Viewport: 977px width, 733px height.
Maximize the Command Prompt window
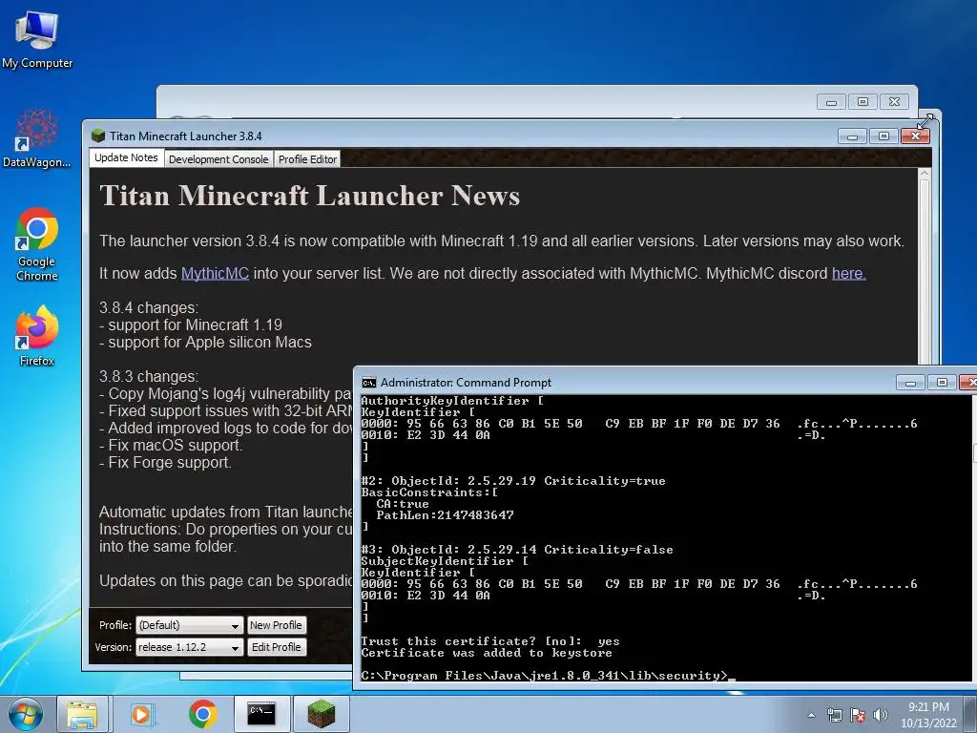tap(942, 382)
